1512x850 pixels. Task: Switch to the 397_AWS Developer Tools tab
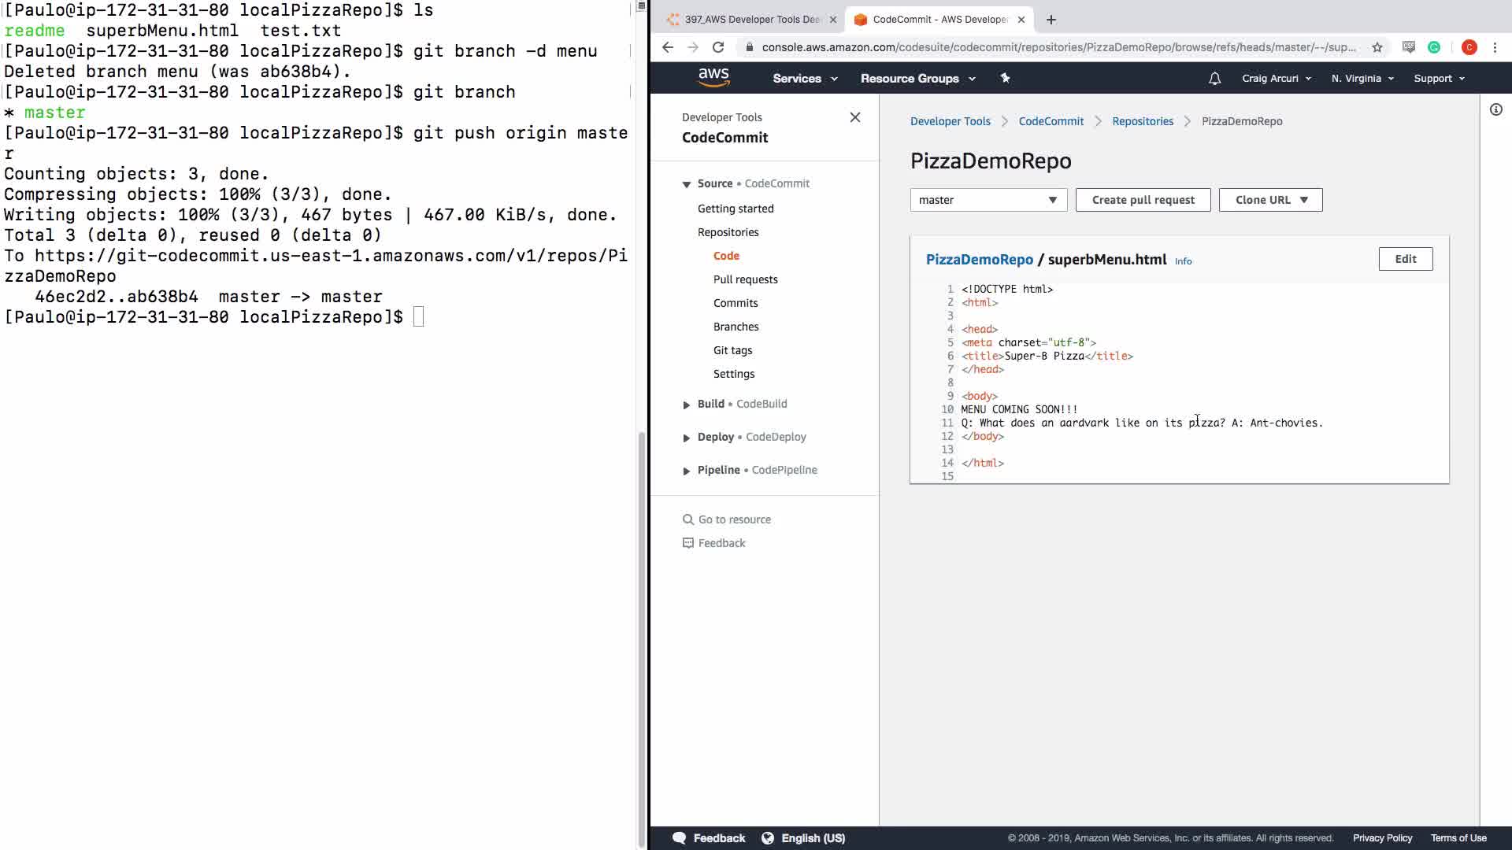(x=748, y=20)
